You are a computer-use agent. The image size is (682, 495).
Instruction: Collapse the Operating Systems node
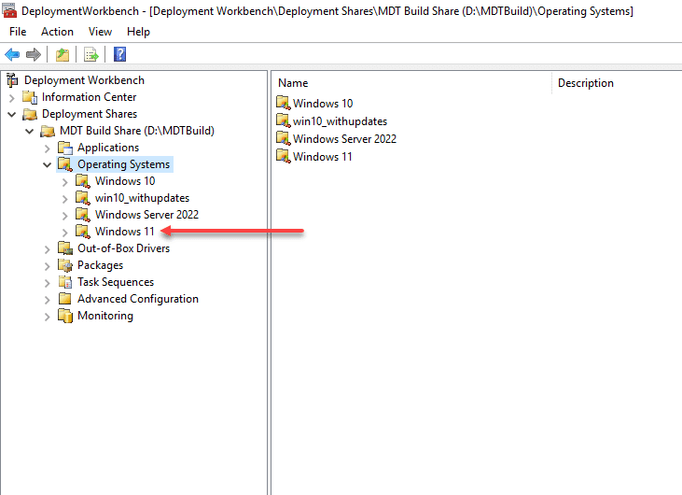pos(47,165)
